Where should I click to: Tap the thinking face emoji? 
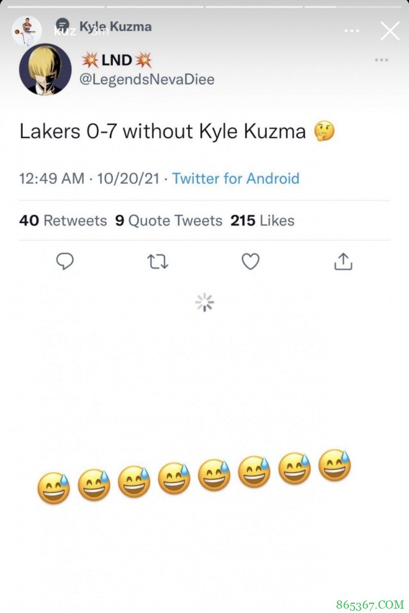pos(324,131)
